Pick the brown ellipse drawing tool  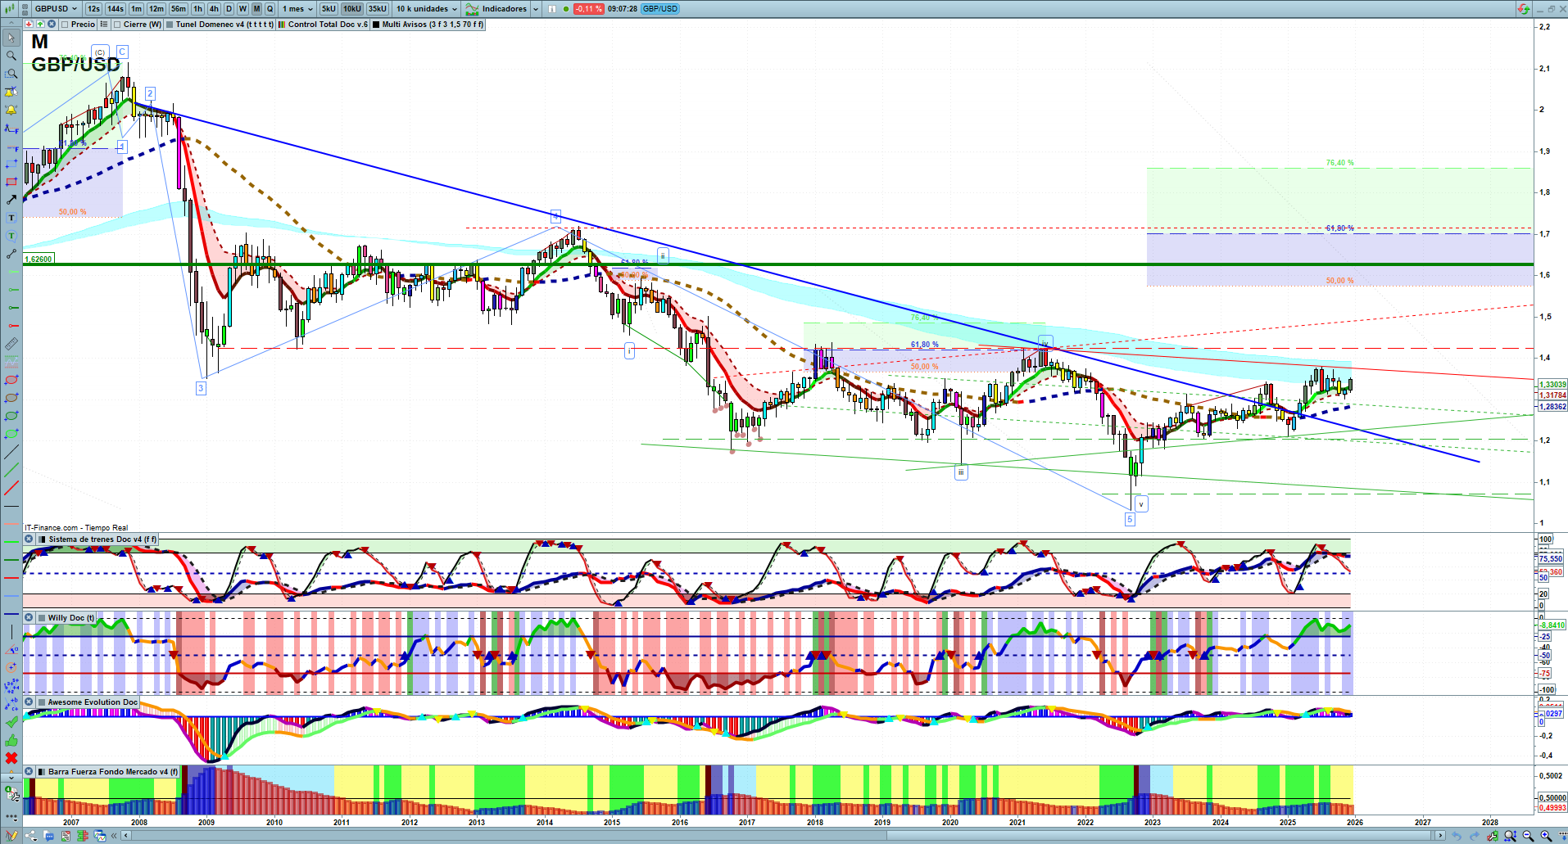(x=11, y=398)
